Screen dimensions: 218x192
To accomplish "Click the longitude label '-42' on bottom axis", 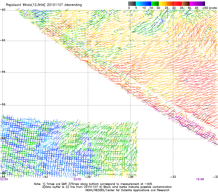I will (x=45, y=177).
